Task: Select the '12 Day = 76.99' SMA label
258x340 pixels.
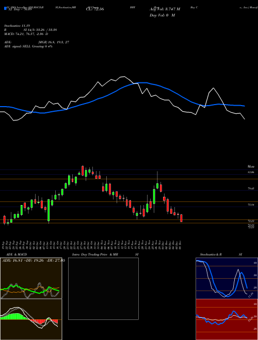Action: click(20, 9)
